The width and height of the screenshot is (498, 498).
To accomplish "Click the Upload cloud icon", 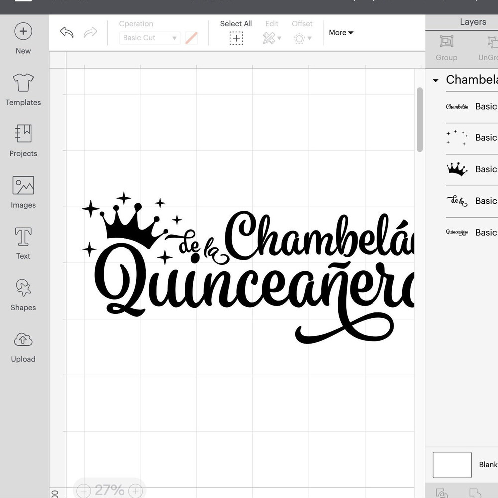I will pyautogui.click(x=23, y=340).
